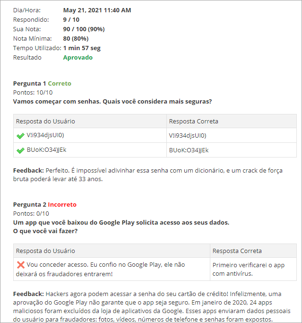Image resolution: width=302 pixels, height=323 pixels.
Task: Click the Pergunta 2 heading
Action: coord(29,205)
